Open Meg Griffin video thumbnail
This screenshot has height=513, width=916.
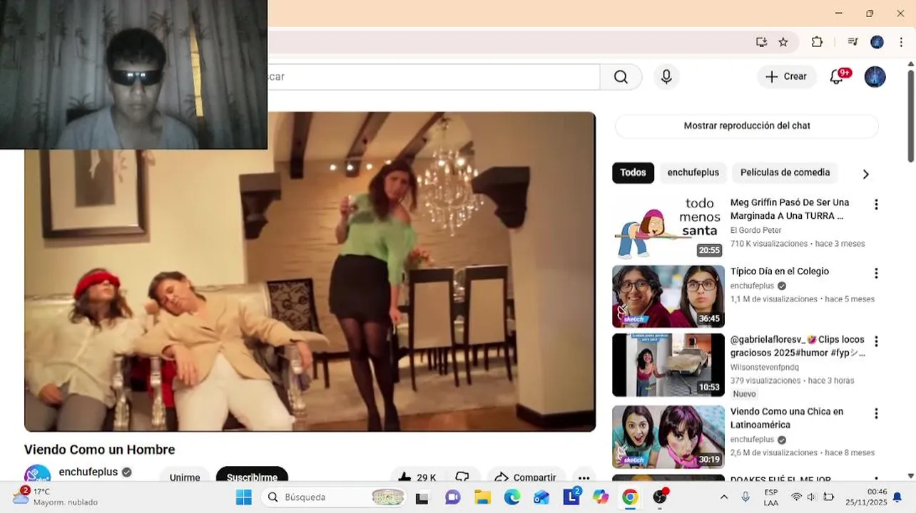point(668,227)
